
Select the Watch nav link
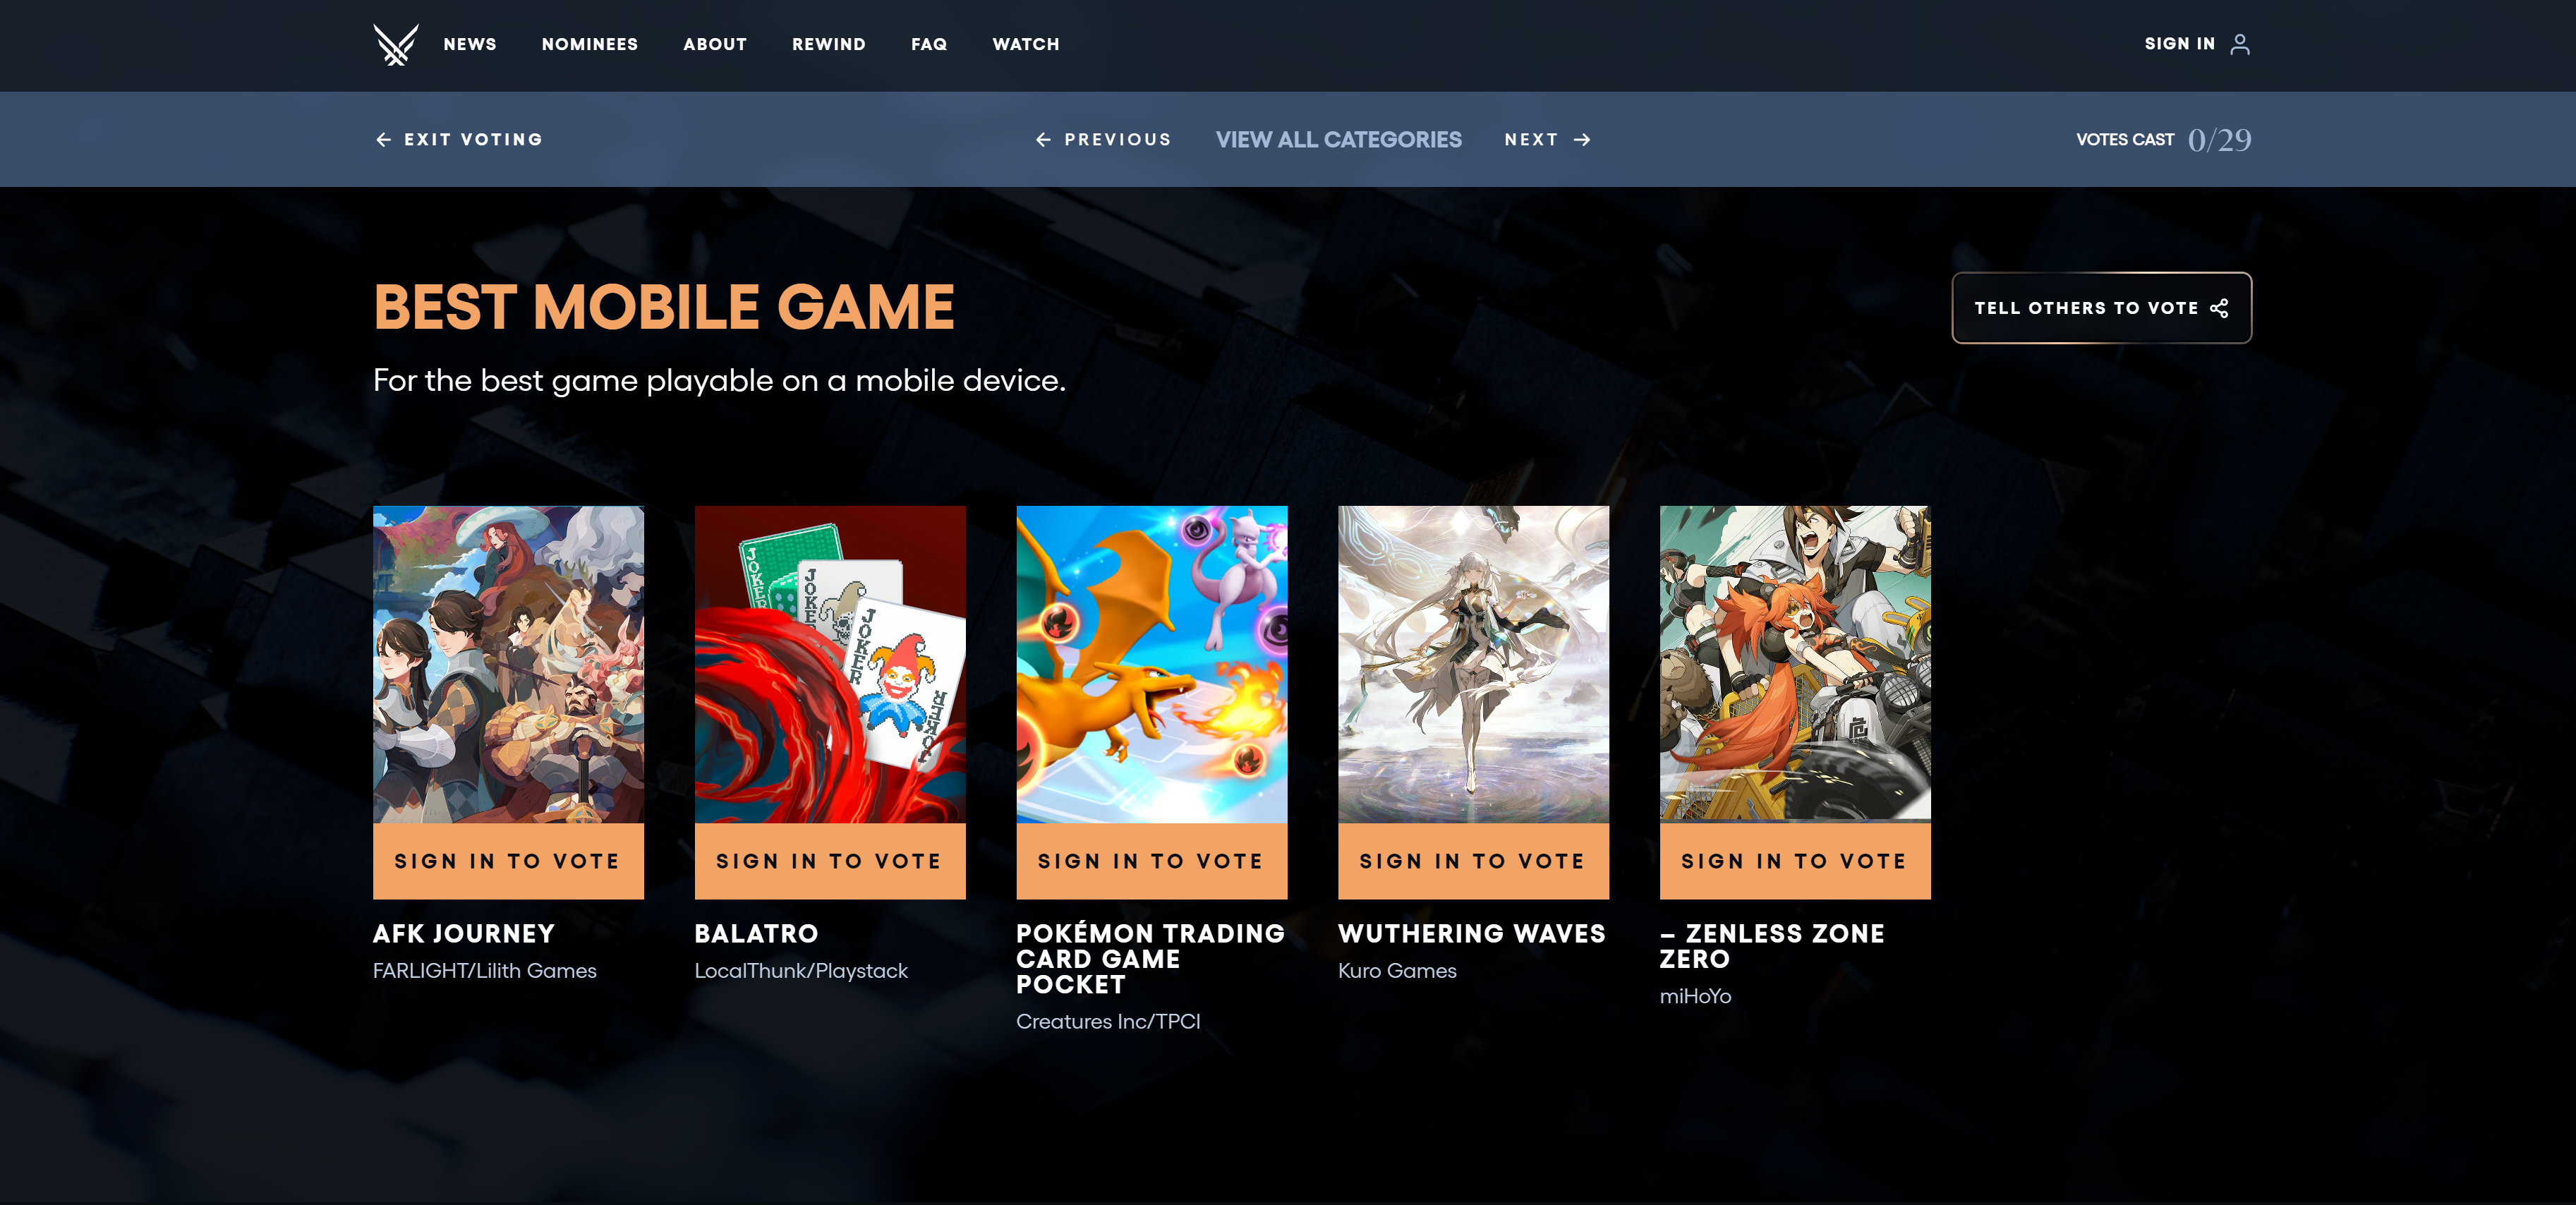(1025, 44)
